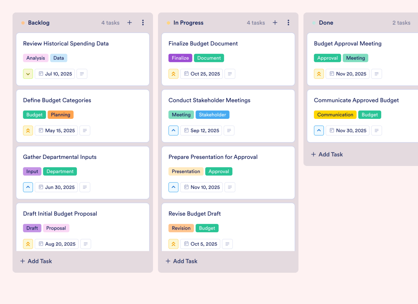Toggle the urgent priority on Finalize Budget Document
Screen dimensions: 418x304
(173, 74)
